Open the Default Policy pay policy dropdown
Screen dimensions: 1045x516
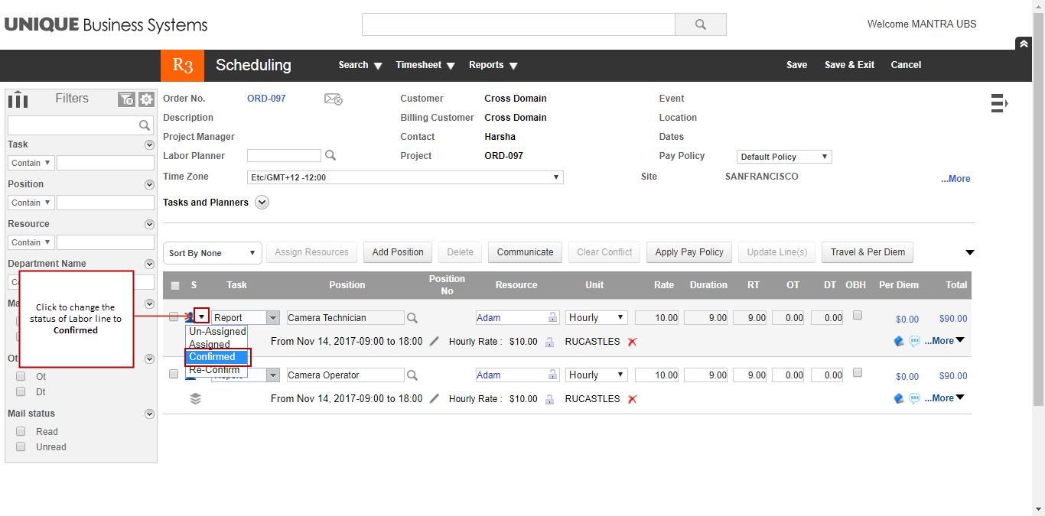point(825,156)
